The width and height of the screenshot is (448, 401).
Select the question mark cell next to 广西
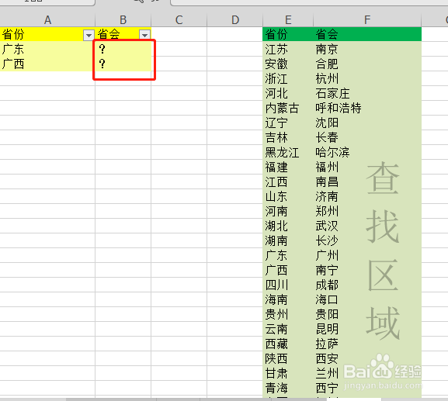click(123, 64)
